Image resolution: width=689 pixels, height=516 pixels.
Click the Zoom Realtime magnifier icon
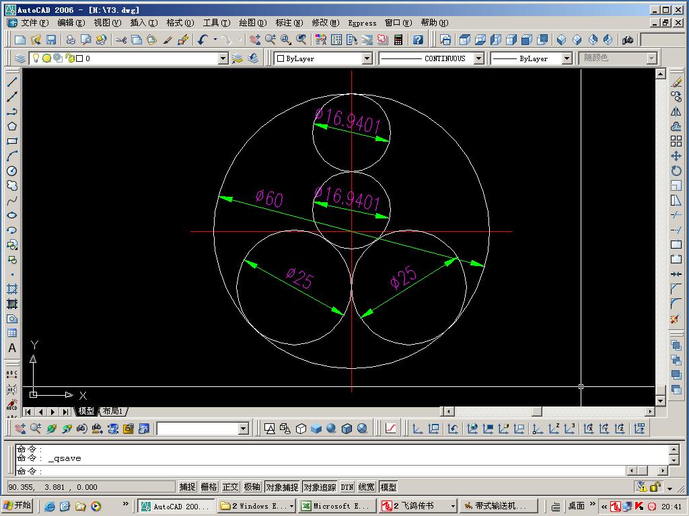pyautogui.click(x=270, y=40)
